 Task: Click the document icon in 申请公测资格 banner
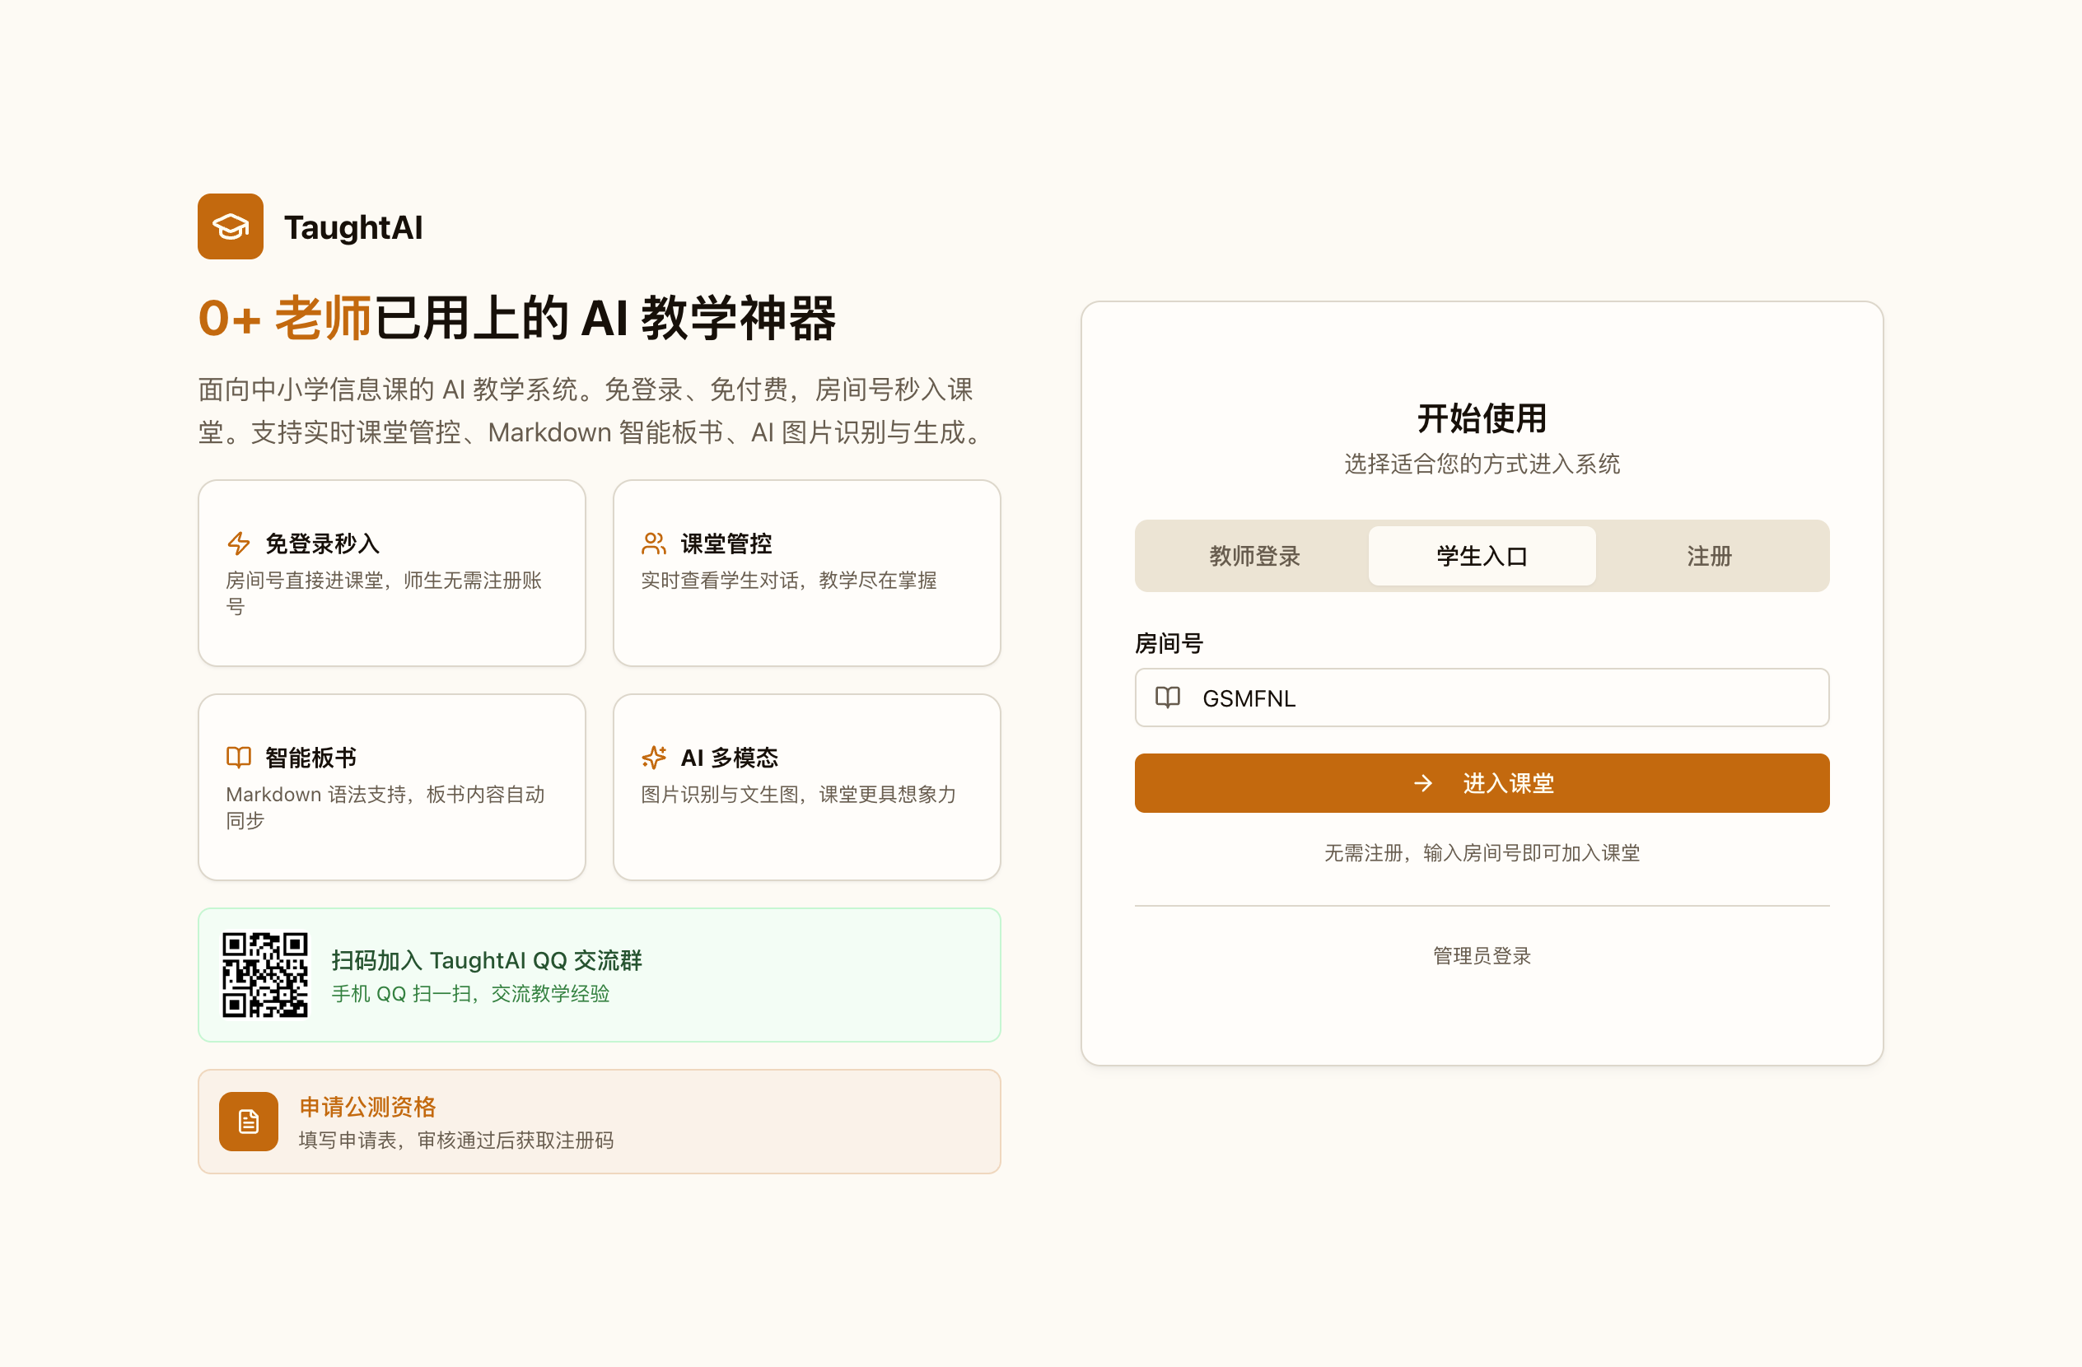click(249, 1122)
